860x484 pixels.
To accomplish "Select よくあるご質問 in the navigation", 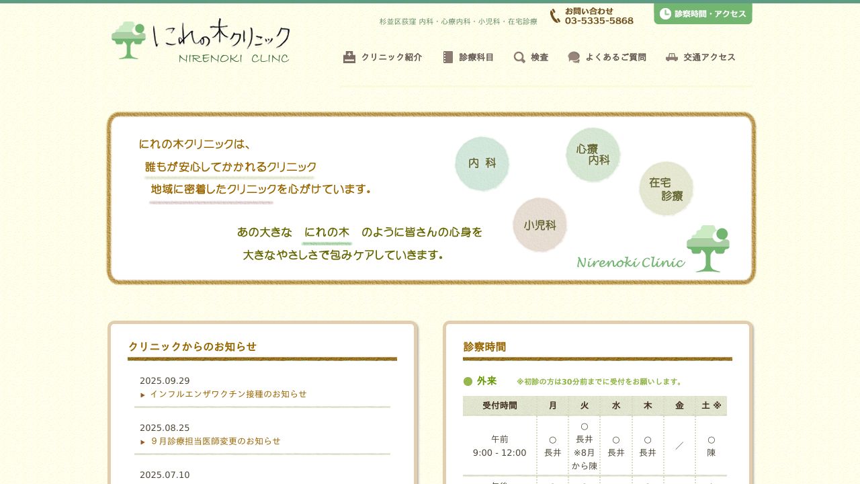I will [x=616, y=57].
